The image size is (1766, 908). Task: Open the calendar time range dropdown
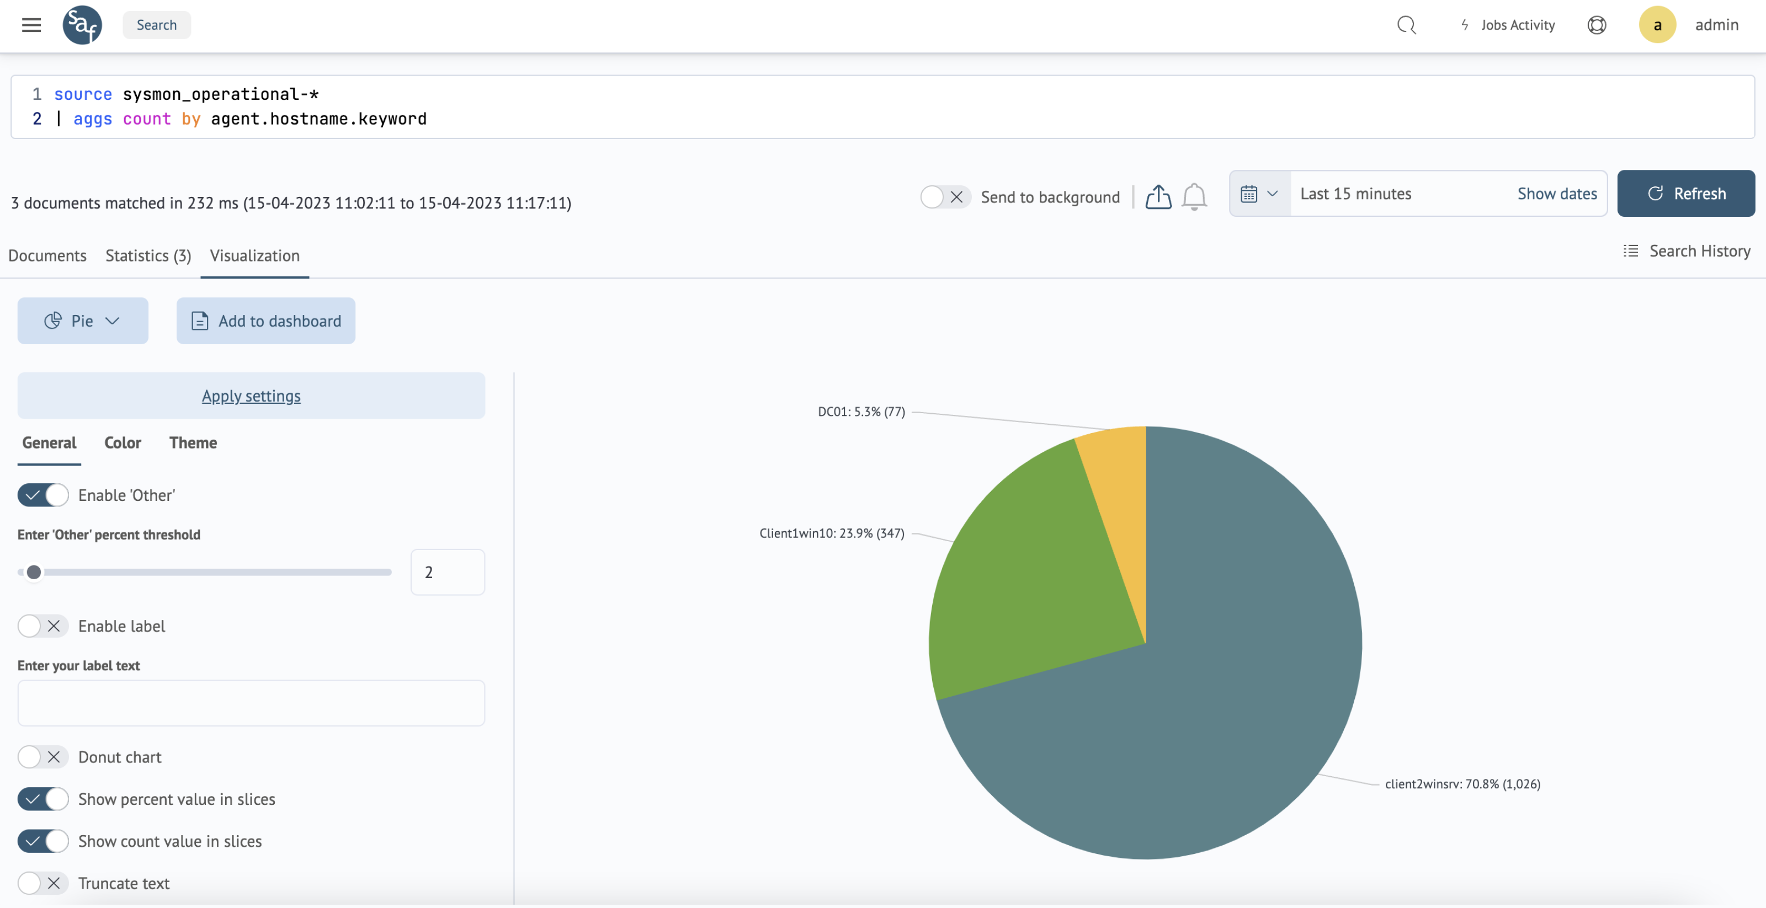coord(1259,194)
